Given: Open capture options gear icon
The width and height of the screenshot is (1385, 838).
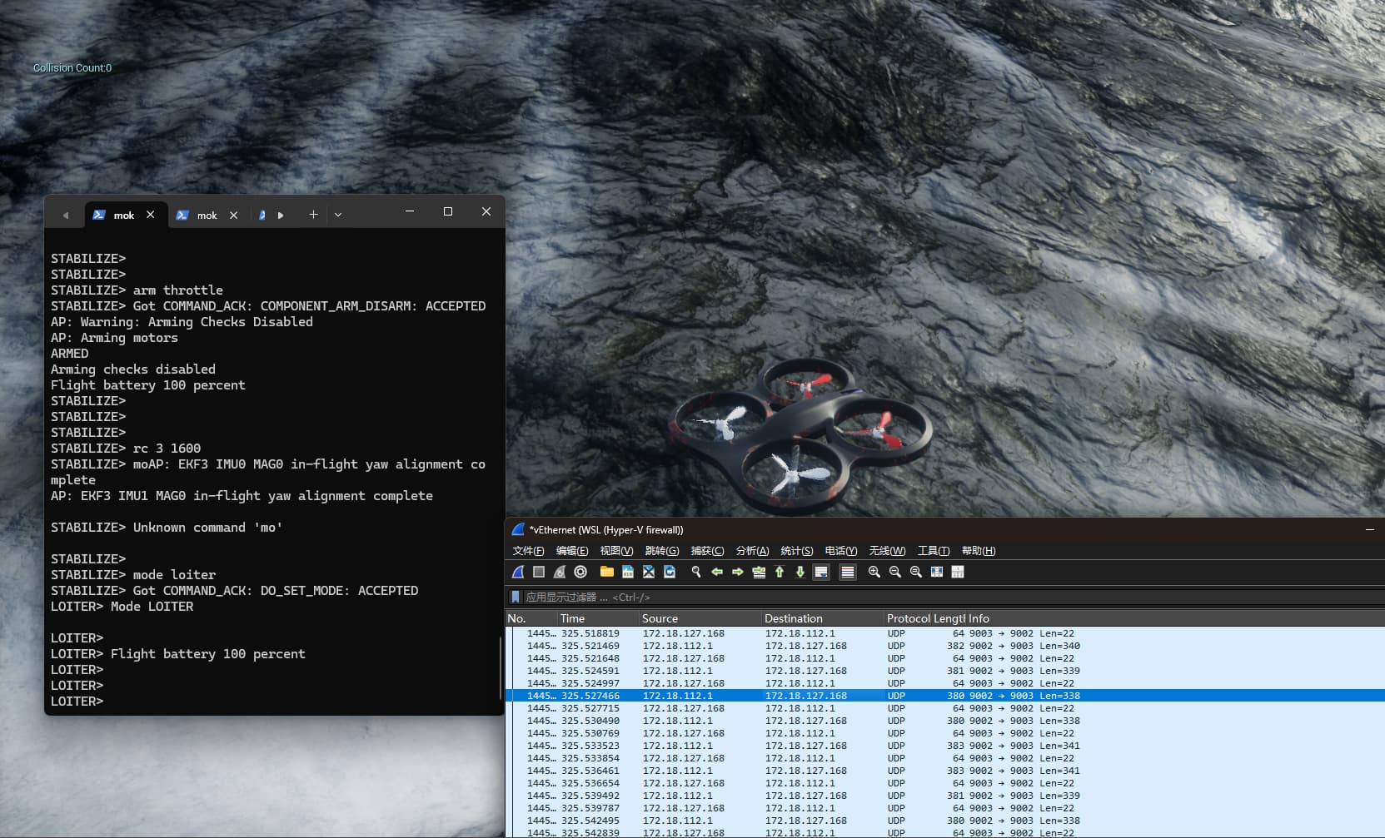Looking at the screenshot, I should pyautogui.click(x=580, y=572).
